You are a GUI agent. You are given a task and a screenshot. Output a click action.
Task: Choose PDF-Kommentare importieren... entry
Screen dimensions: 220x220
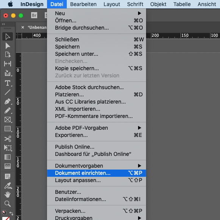(96, 116)
